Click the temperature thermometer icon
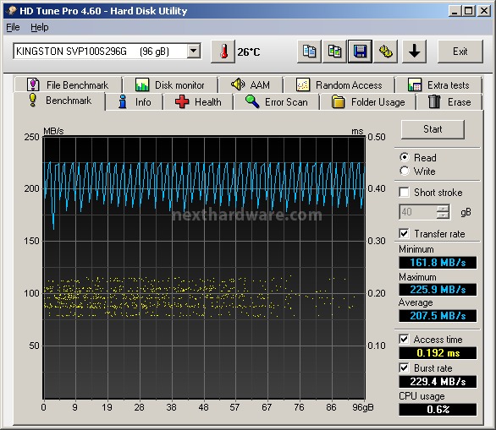 pos(223,52)
